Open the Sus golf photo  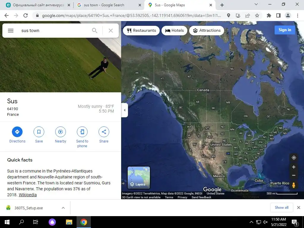[61, 65]
